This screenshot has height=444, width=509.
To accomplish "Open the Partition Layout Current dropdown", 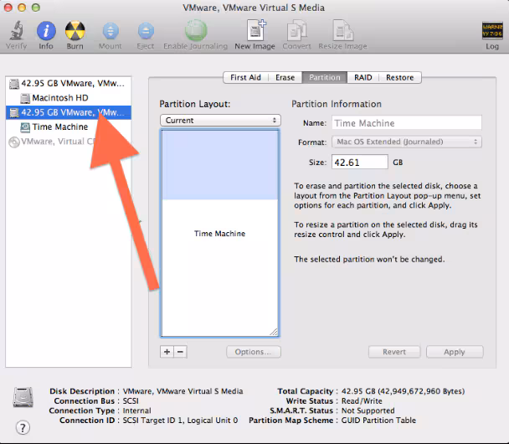I will point(220,120).
